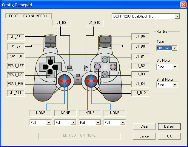
Task: Click the D-pad left arrow on gamepad
Action: (x=46, y=67)
